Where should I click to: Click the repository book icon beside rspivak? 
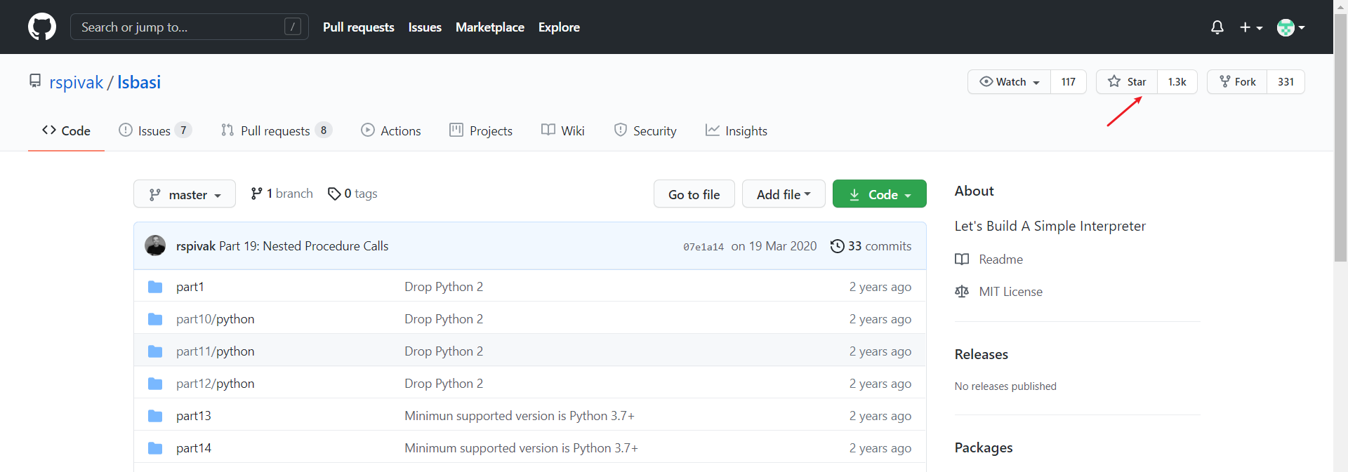click(x=35, y=81)
